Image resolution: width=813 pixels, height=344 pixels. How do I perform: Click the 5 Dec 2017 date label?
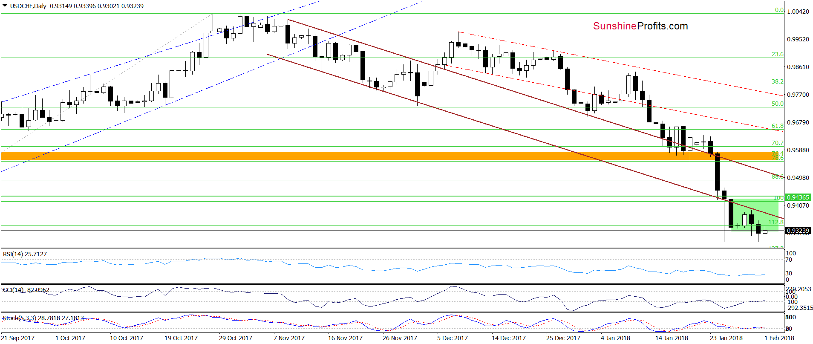coord(453,338)
